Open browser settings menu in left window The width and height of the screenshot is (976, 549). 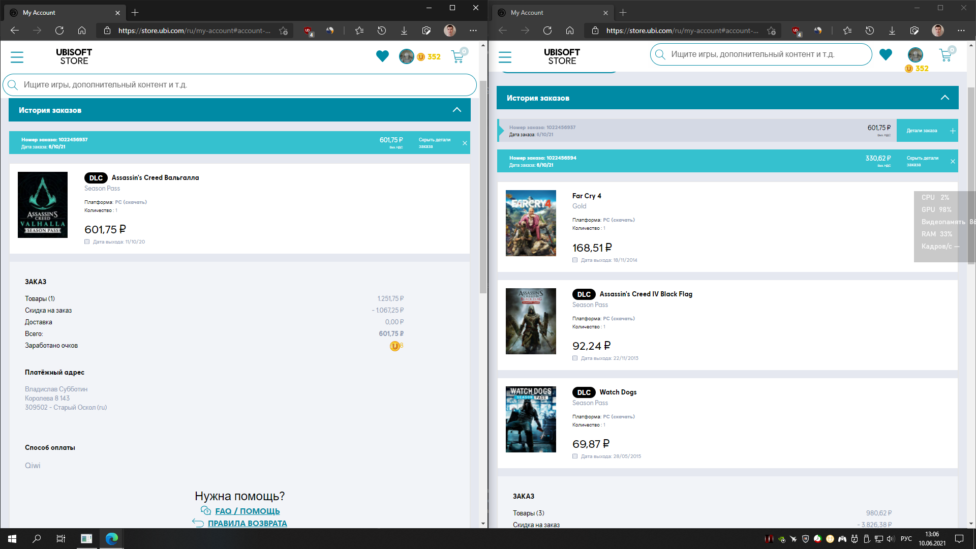coord(473,30)
